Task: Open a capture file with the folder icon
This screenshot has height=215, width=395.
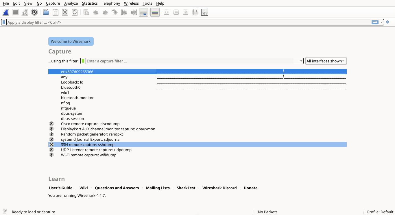Action: pos(46,12)
